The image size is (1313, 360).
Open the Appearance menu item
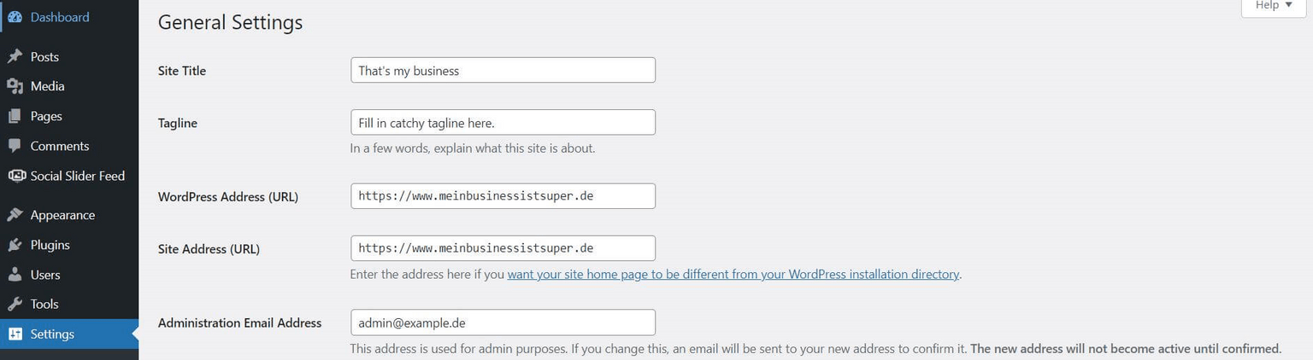click(x=62, y=215)
